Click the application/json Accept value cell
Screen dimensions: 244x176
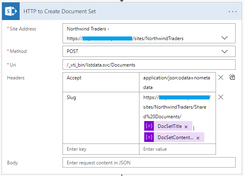(179, 82)
